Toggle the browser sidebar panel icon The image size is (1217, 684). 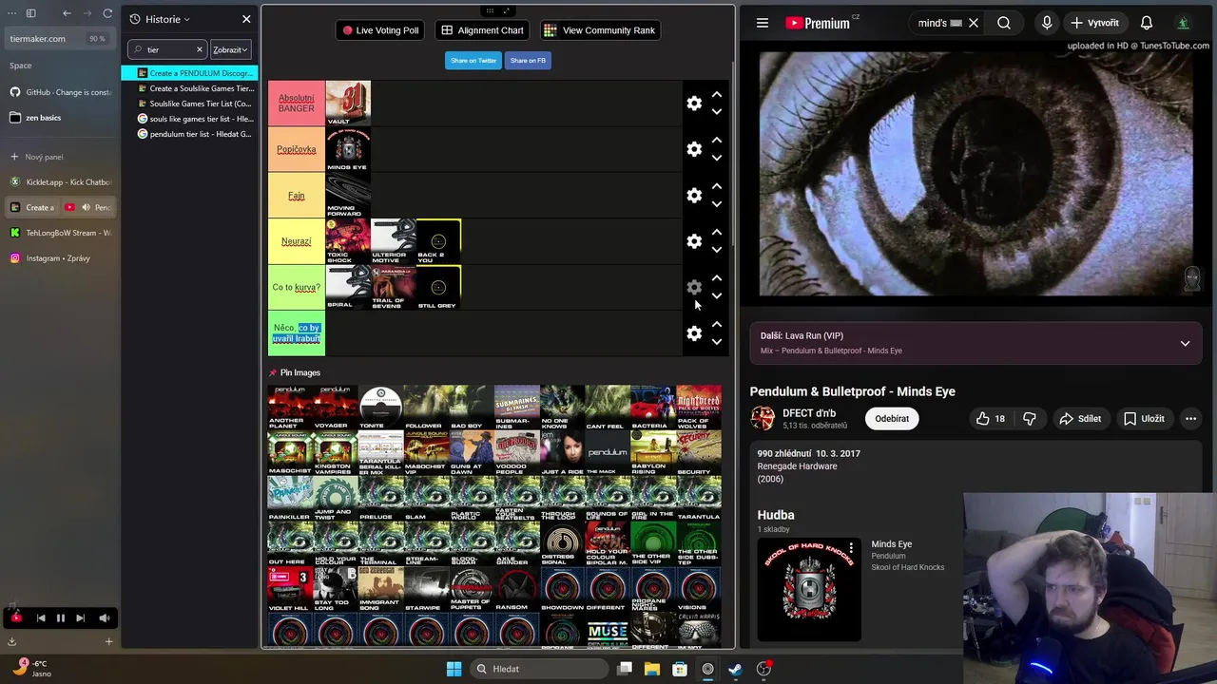coord(30,13)
